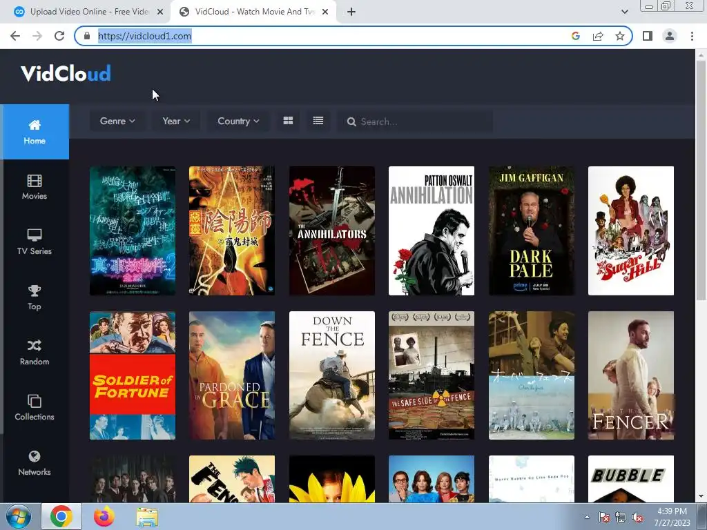Viewport: 707px width, 530px height.
Task: Open the teal Japanese horror poster
Action: [133, 230]
